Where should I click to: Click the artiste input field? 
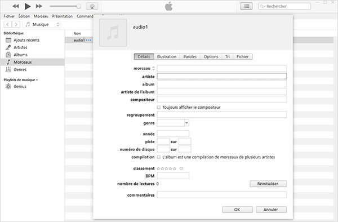click(222, 76)
